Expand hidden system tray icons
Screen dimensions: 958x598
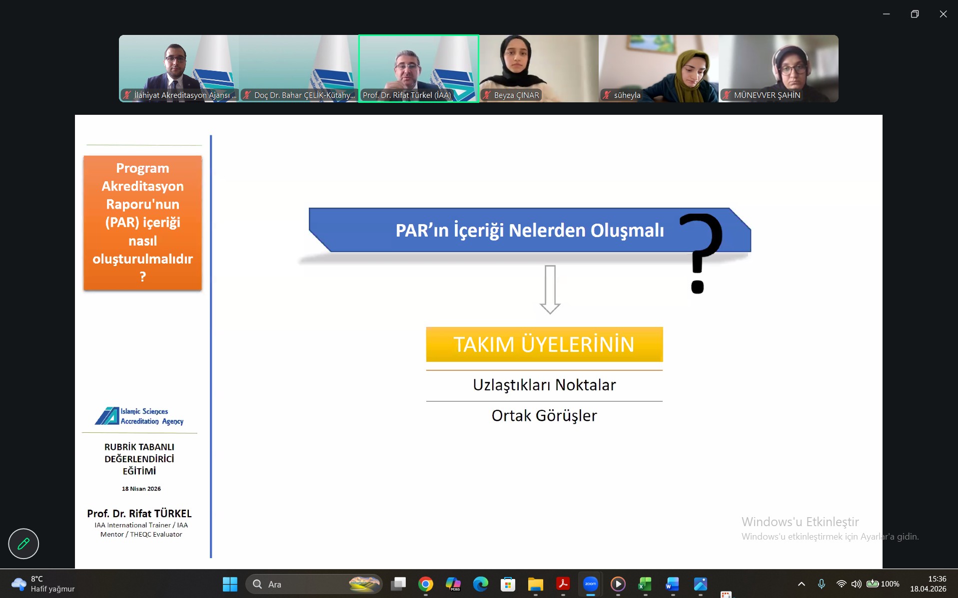point(802,584)
